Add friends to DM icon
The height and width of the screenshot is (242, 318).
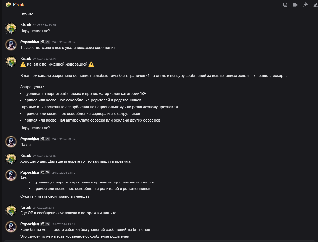click(315, 5)
